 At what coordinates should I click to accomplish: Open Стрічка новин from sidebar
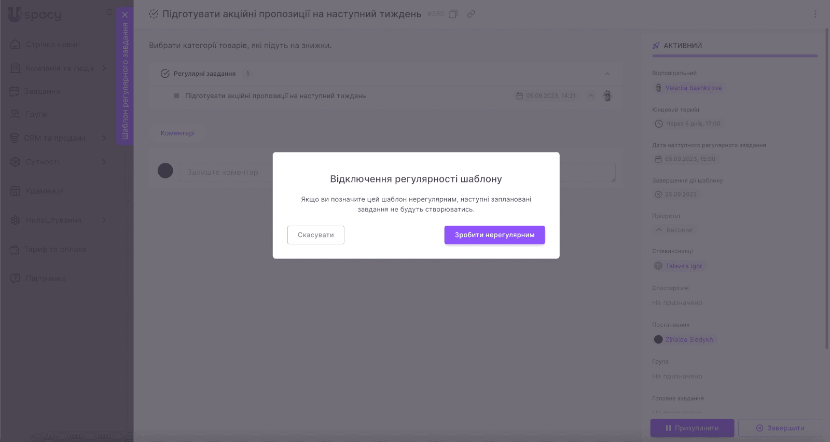[x=53, y=45]
